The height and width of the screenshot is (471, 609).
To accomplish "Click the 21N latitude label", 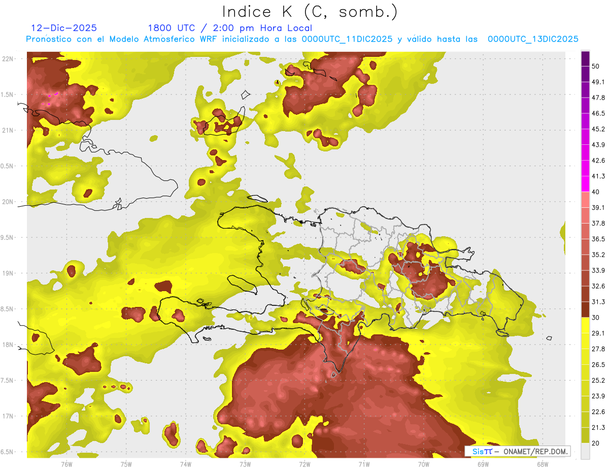I will (9, 130).
